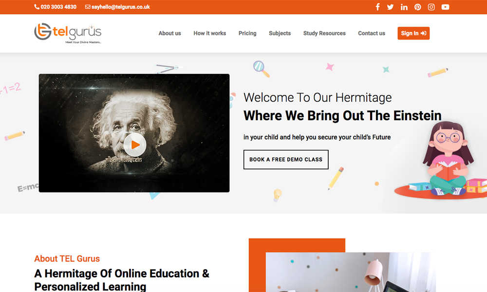Play the Albert Einstein video

[135, 145]
